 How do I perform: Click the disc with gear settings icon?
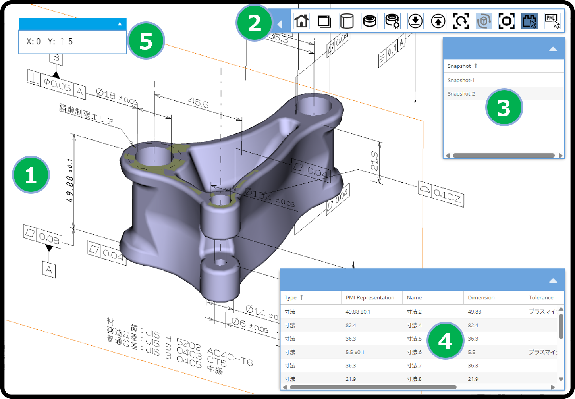(x=393, y=21)
